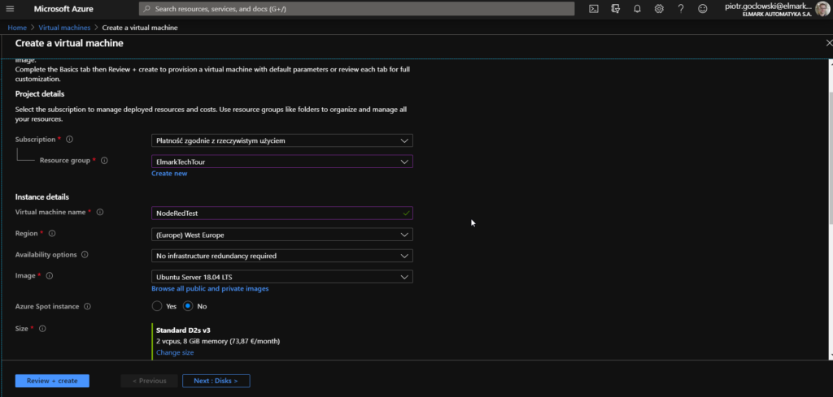Show info tooltip for Size
Image resolution: width=833 pixels, height=397 pixels.
[x=42, y=329]
